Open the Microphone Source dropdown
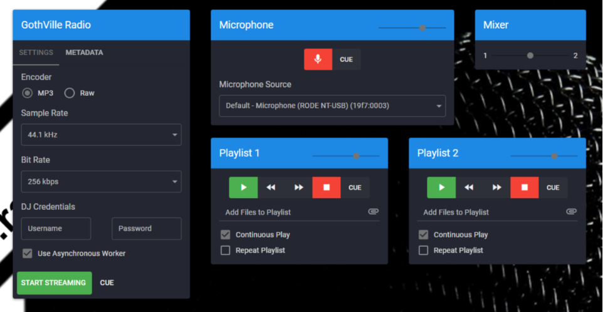This screenshot has width=603, height=312. point(332,106)
